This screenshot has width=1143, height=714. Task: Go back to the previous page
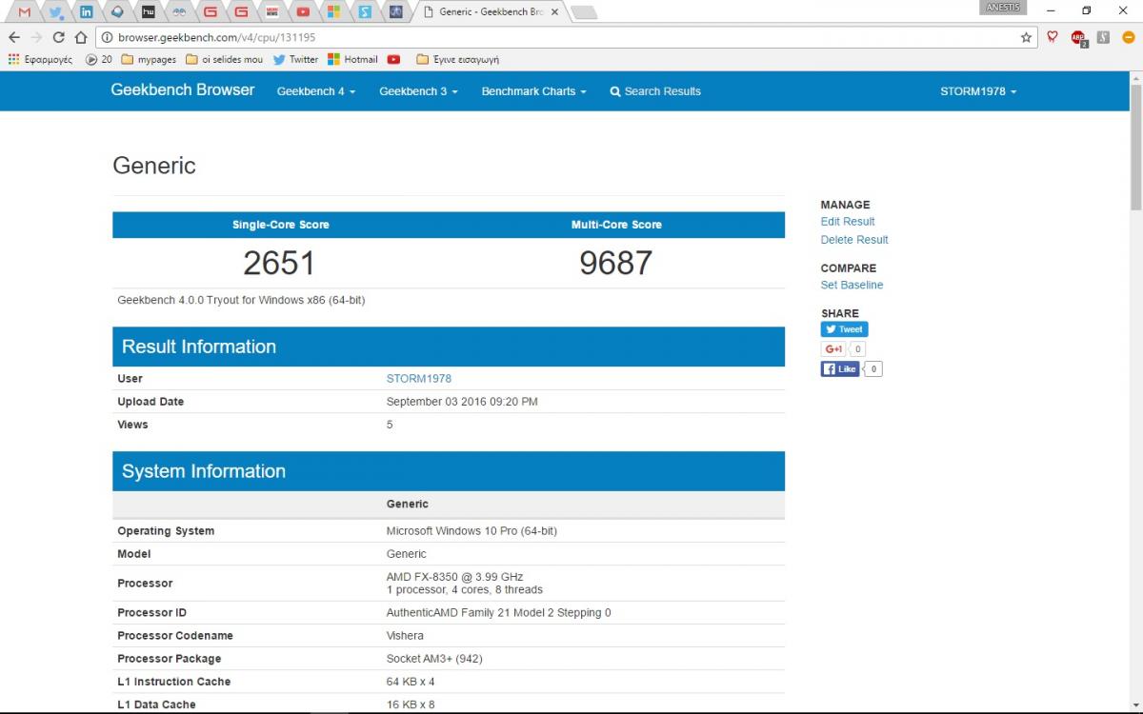(x=13, y=37)
